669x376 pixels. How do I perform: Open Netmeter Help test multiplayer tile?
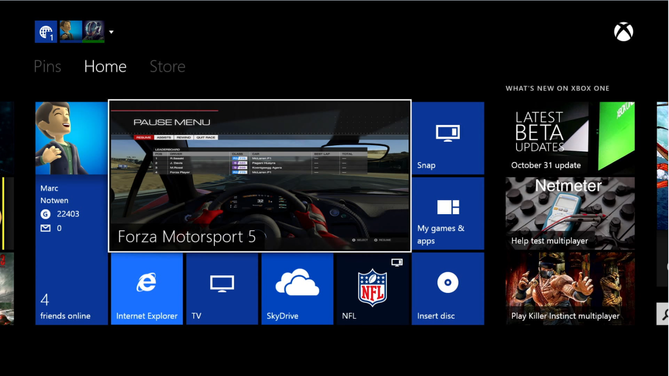(570, 213)
